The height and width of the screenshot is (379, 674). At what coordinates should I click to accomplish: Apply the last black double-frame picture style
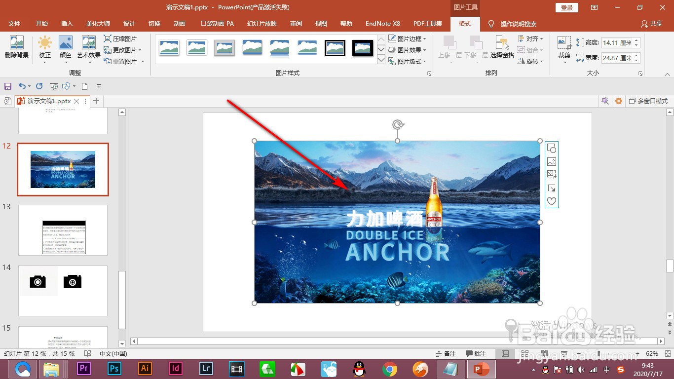coord(363,48)
